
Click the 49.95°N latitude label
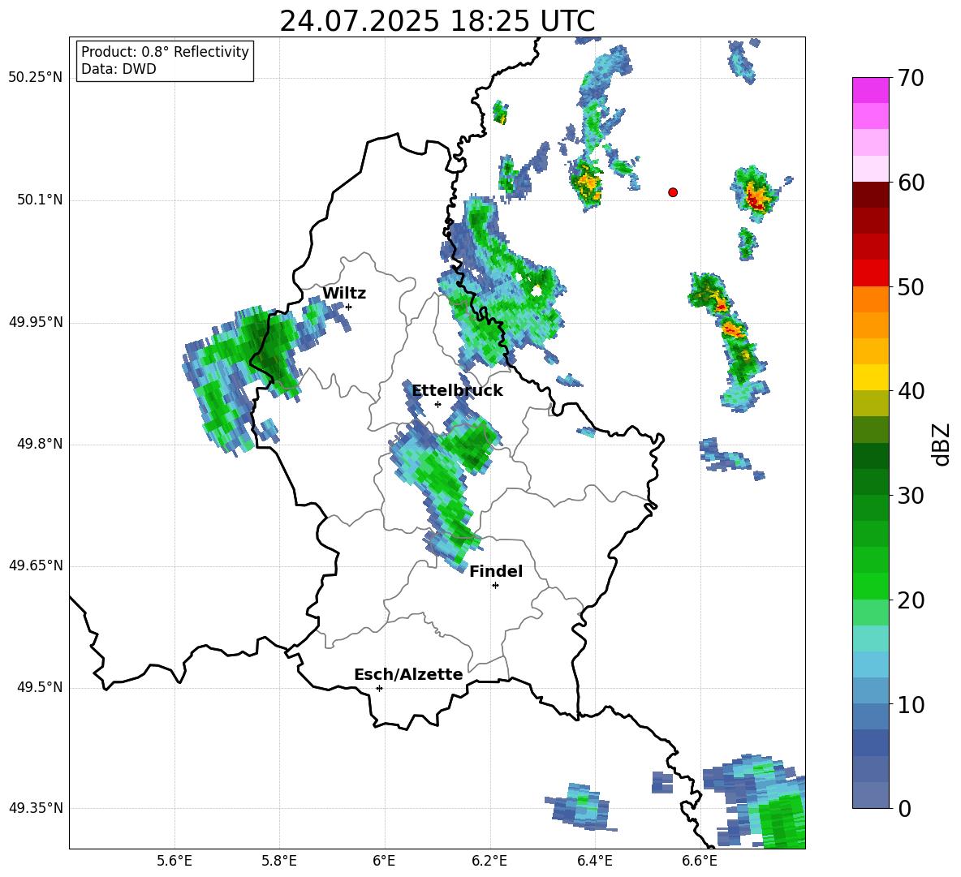coord(36,321)
